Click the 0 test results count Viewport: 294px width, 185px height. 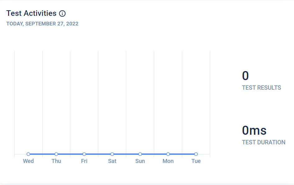246,76
